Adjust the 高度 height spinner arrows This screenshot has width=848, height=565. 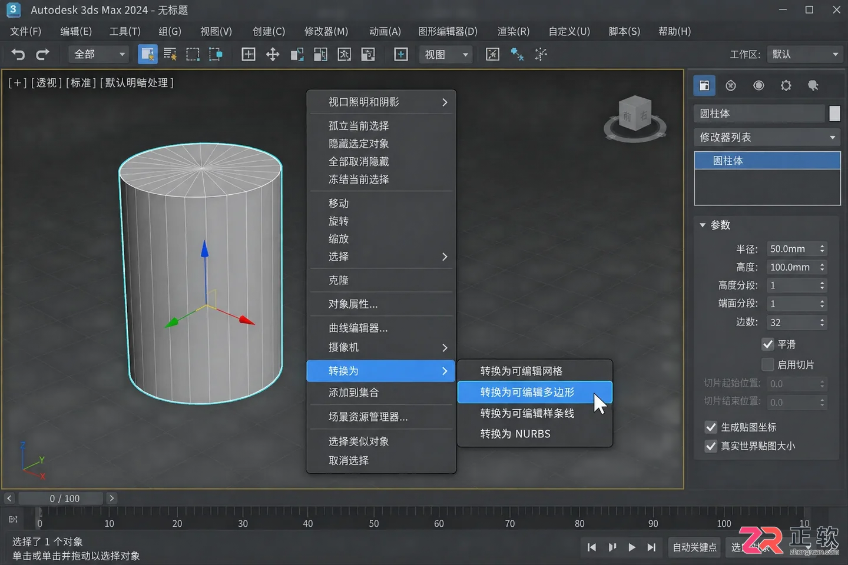click(822, 267)
